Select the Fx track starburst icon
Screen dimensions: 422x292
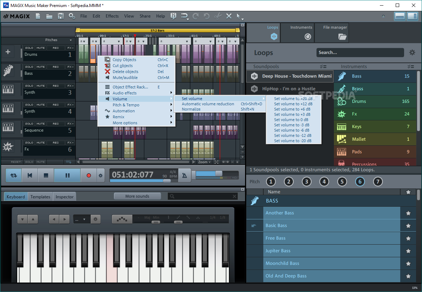pos(8,147)
